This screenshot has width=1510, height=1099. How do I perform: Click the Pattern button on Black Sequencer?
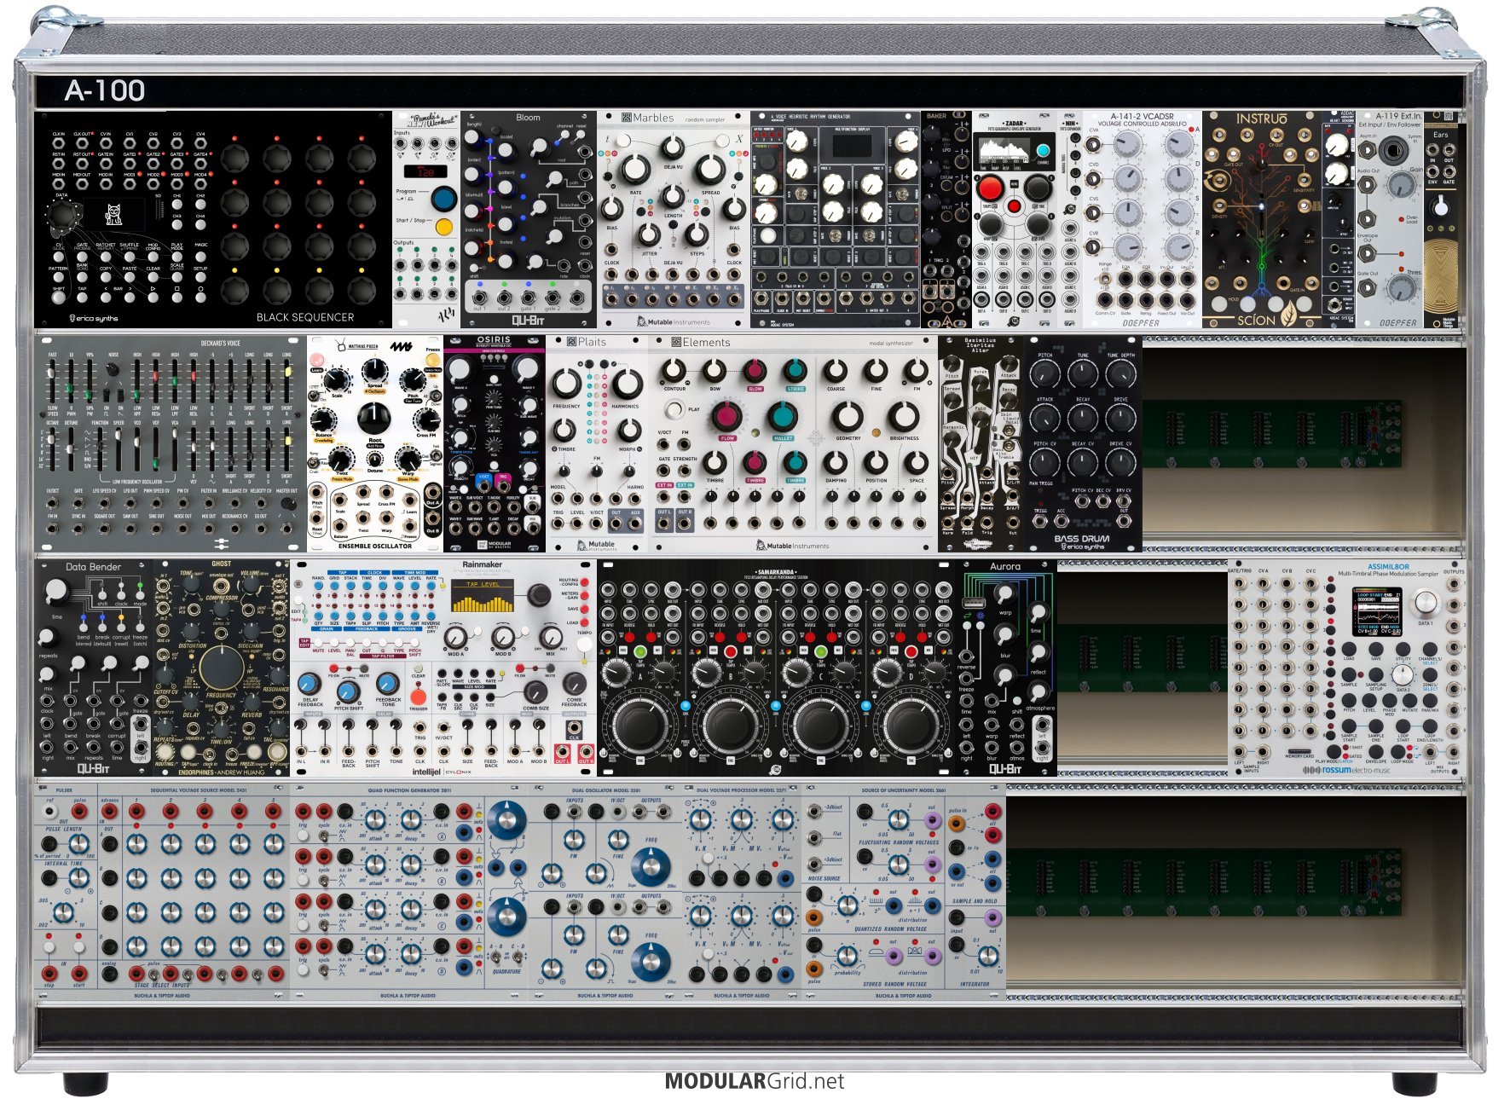pos(58,278)
